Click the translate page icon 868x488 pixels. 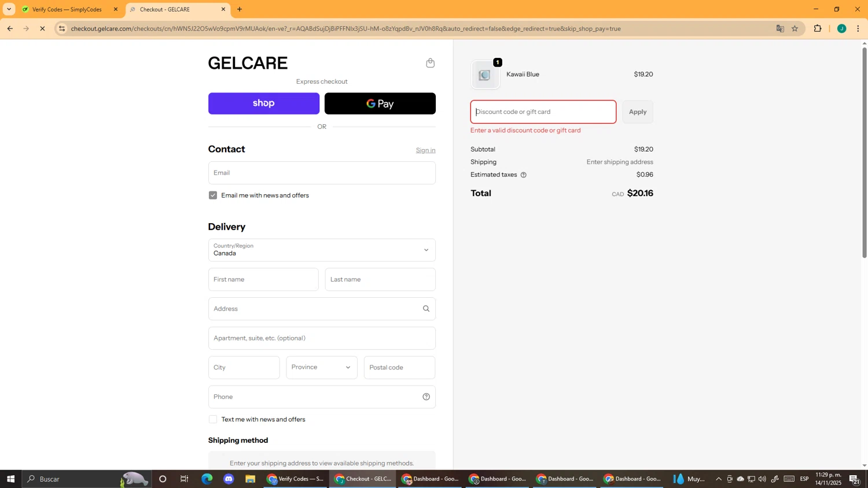click(x=780, y=28)
